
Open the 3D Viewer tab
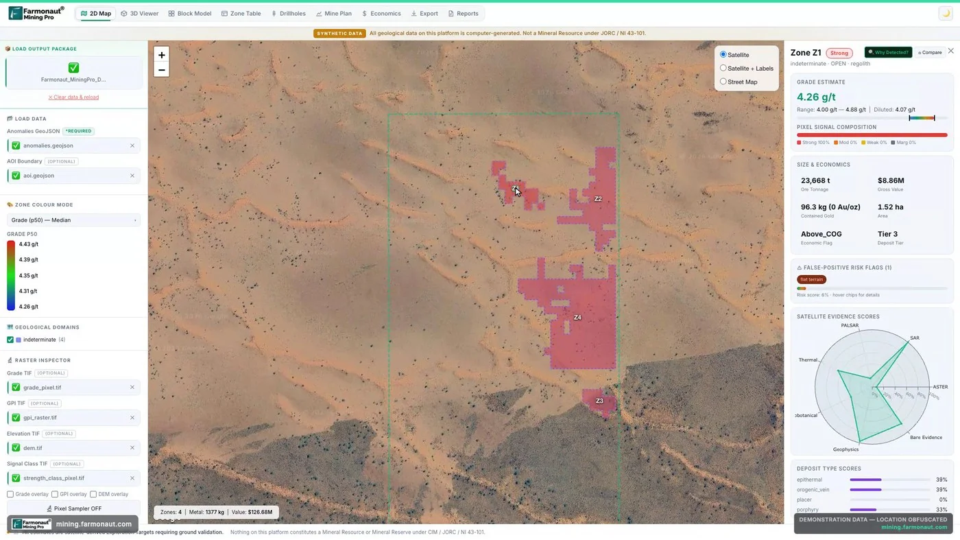(x=140, y=14)
